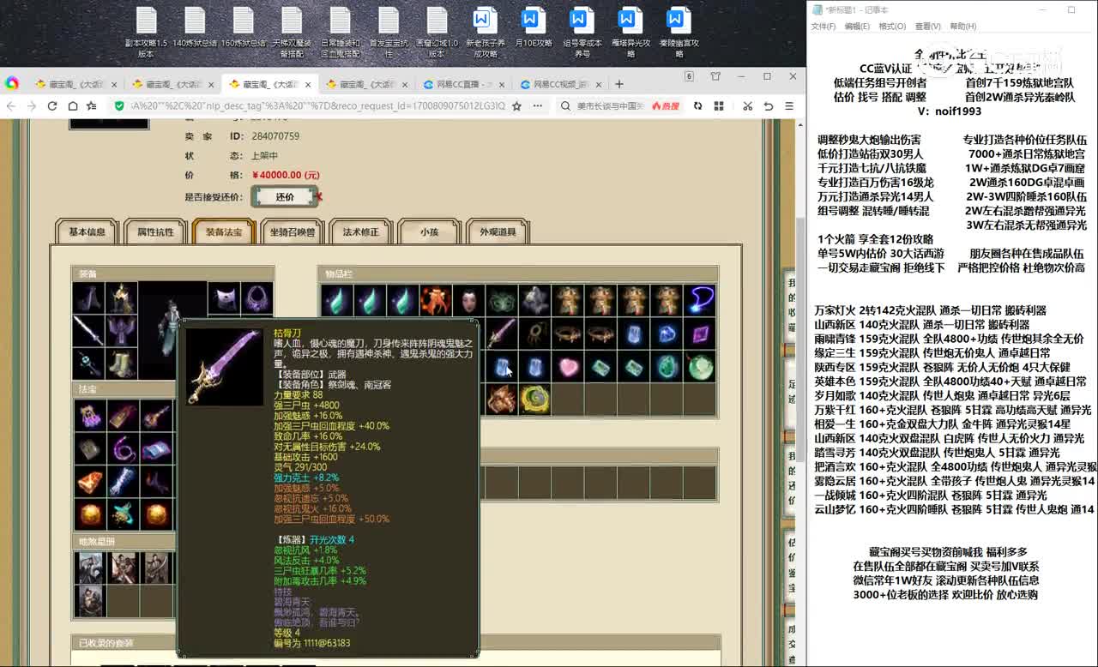The image size is (1098, 667).
Task: Reload the browser page
Action: (x=52, y=105)
